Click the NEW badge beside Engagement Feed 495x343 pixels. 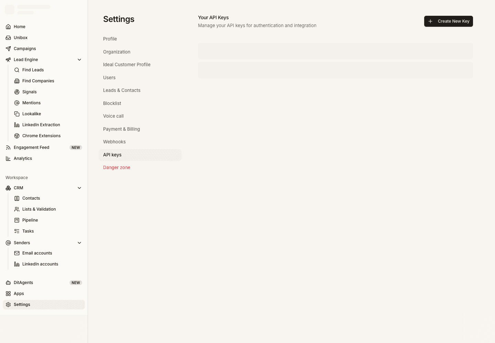(76, 147)
